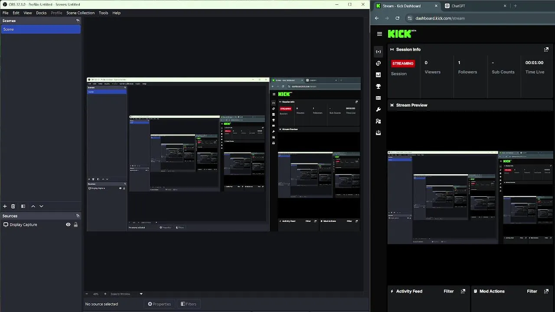Click the No source selected text
Screen dimensions: 555x312
click(101, 304)
